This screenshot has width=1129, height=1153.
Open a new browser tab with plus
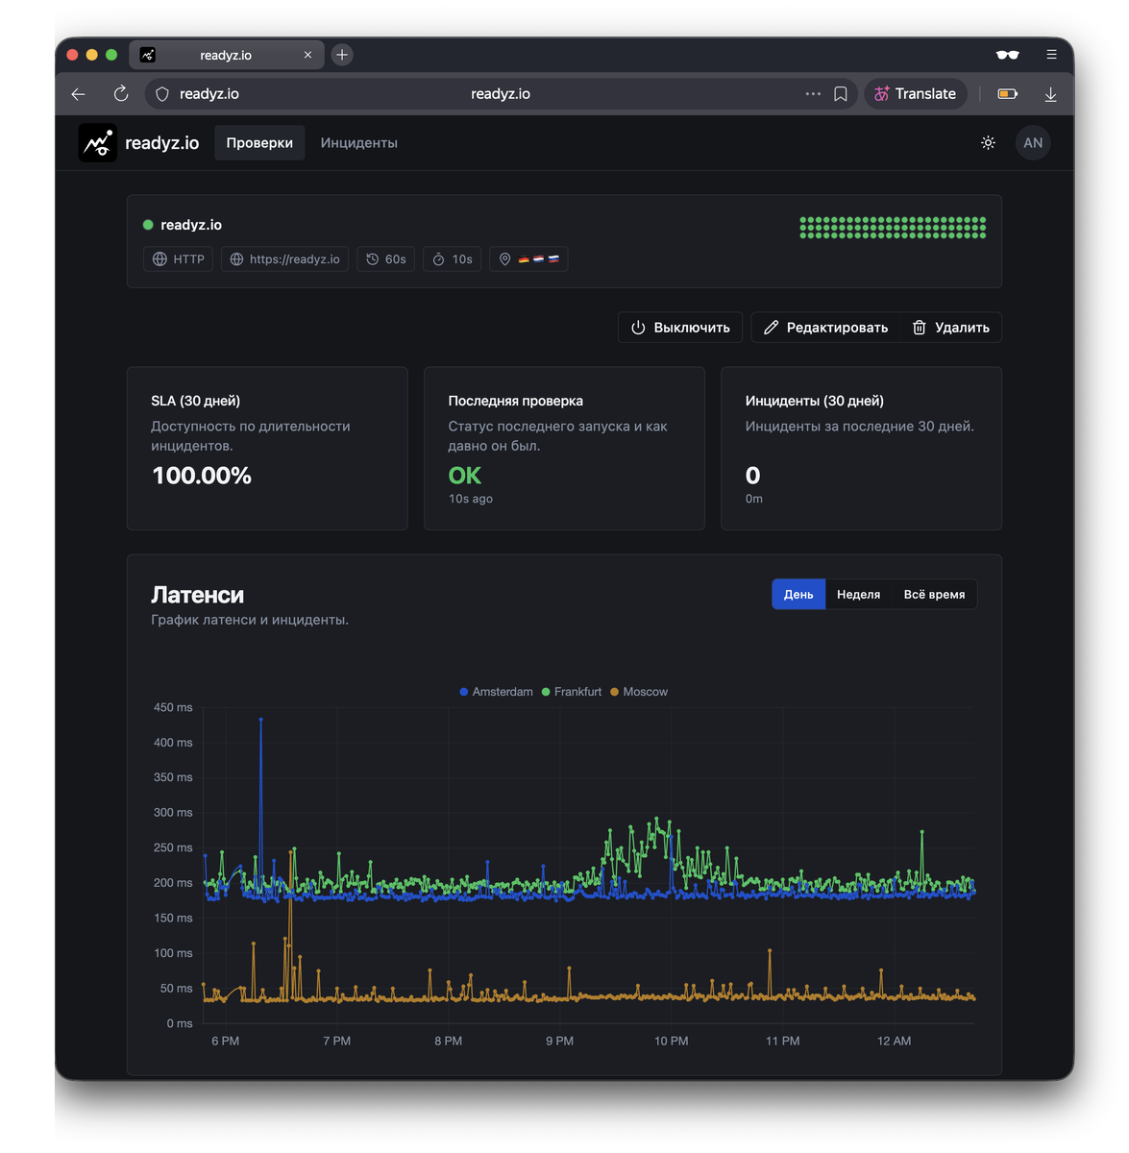[342, 55]
